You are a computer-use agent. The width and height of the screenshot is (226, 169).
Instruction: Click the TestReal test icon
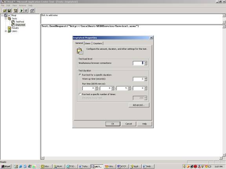pyautogui.click(x=13, y=22)
